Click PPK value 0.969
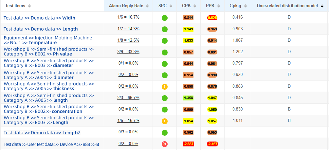Viewport: 329px width, 150px height. click(212, 29)
